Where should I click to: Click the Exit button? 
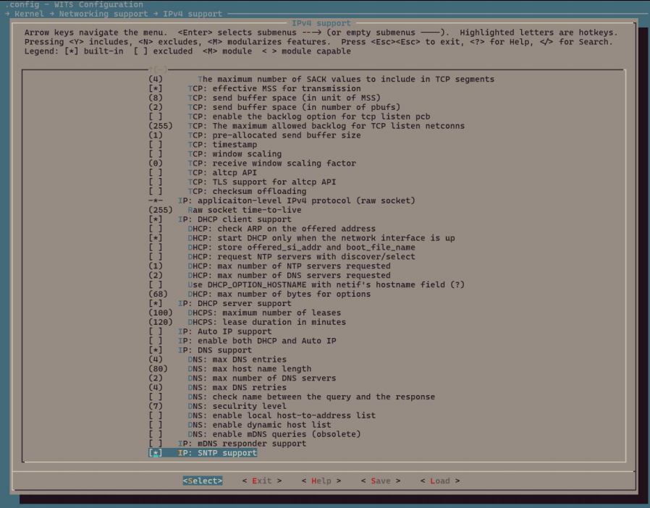pos(262,481)
